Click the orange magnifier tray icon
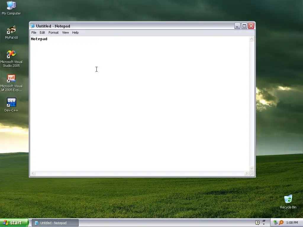Screen dimensions: 303x227 [281, 223]
